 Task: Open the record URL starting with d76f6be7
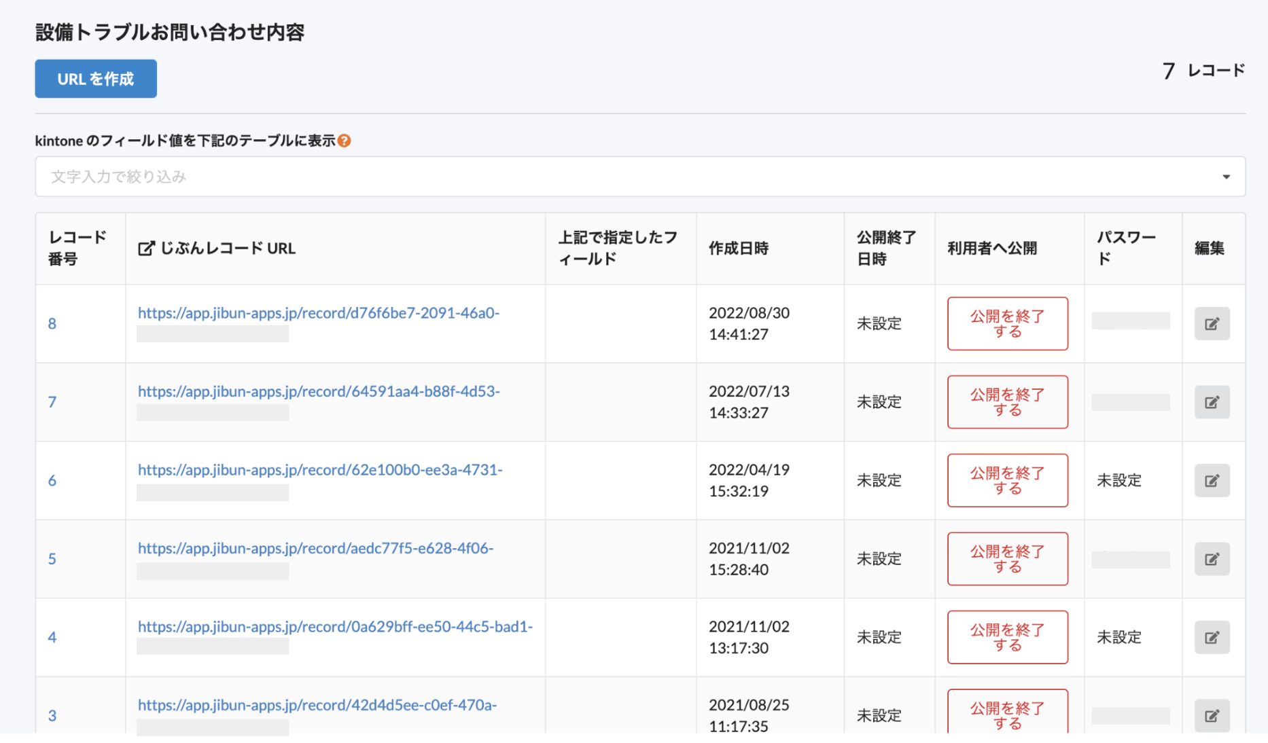click(318, 313)
